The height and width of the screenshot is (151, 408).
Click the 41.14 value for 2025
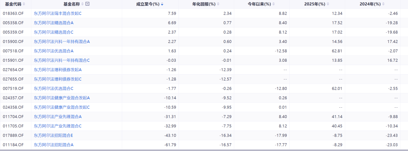[337, 117]
